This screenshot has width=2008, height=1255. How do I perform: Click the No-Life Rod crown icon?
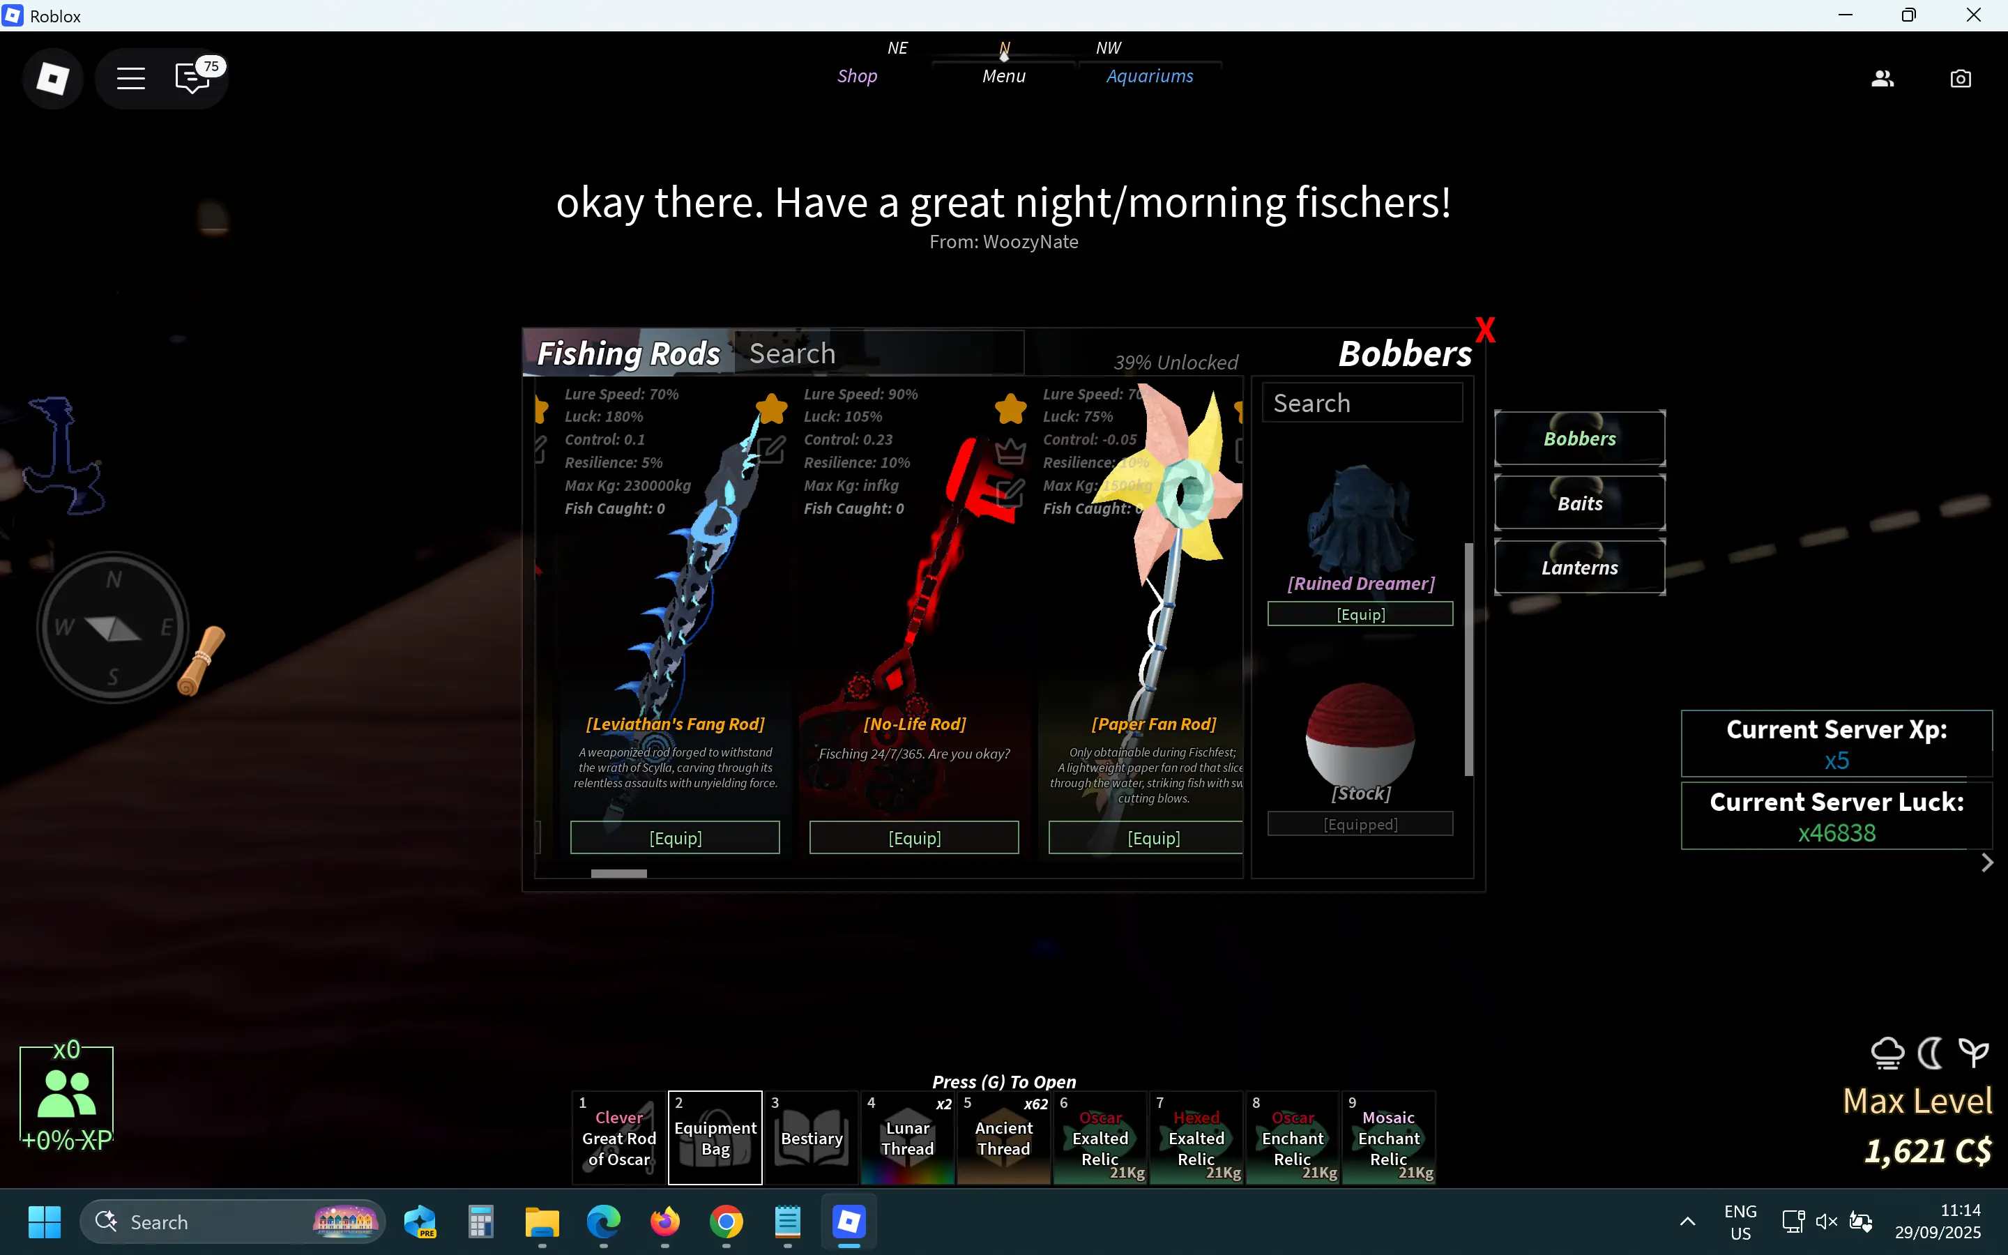[1010, 450]
